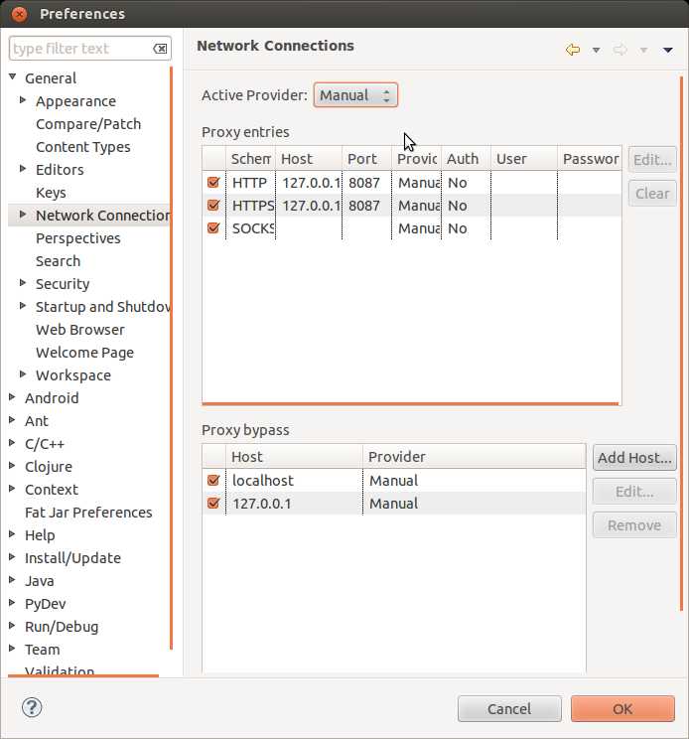Open the back history dropdown arrow

[596, 50]
